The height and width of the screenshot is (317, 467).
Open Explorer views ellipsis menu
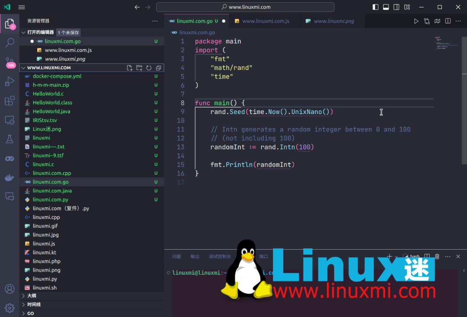tap(155, 21)
